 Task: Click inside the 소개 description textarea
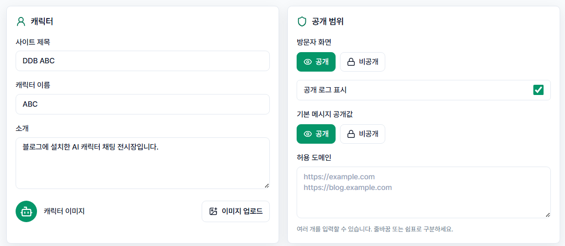tap(143, 163)
